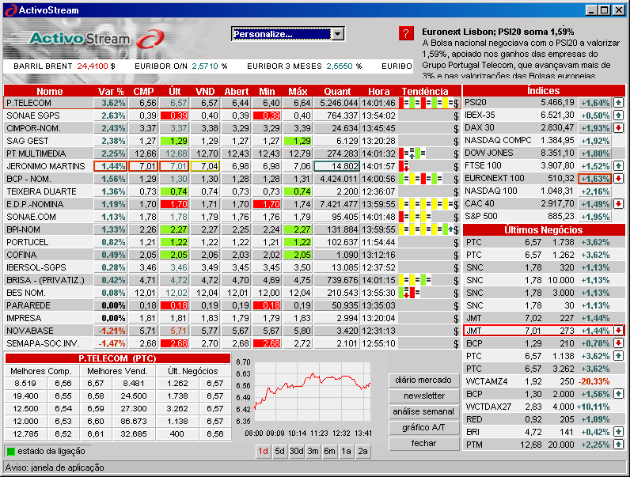Select the 30d chart period
The height and width of the screenshot is (477, 630).
click(x=296, y=452)
